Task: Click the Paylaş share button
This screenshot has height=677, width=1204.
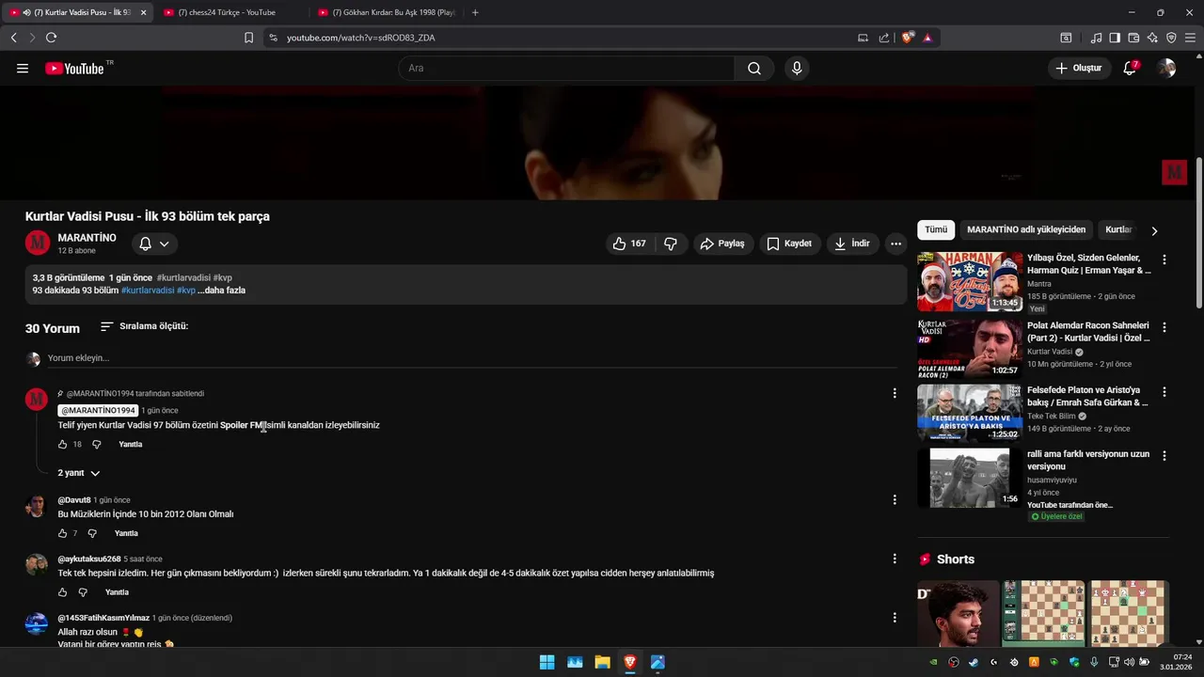Action: pos(722,244)
